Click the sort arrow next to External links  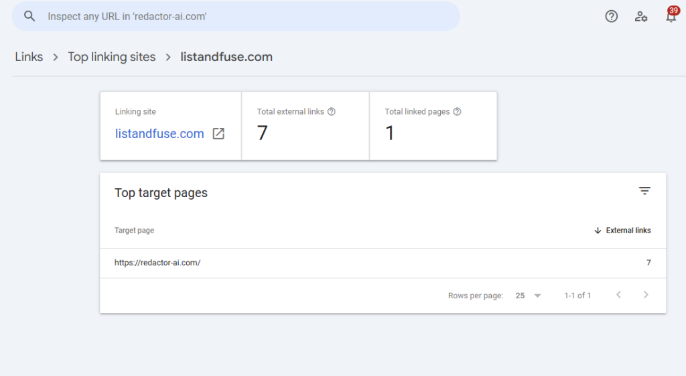point(598,231)
